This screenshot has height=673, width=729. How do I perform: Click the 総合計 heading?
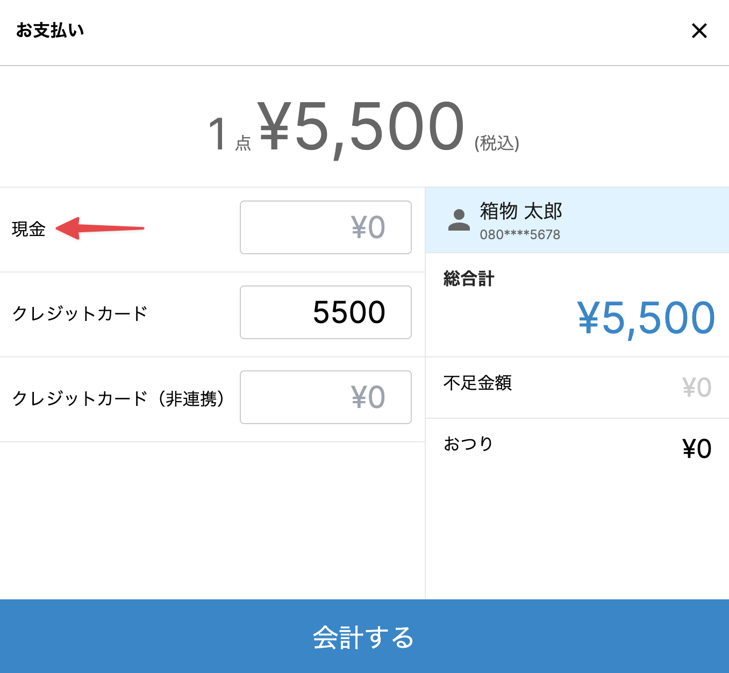[x=468, y=278]
